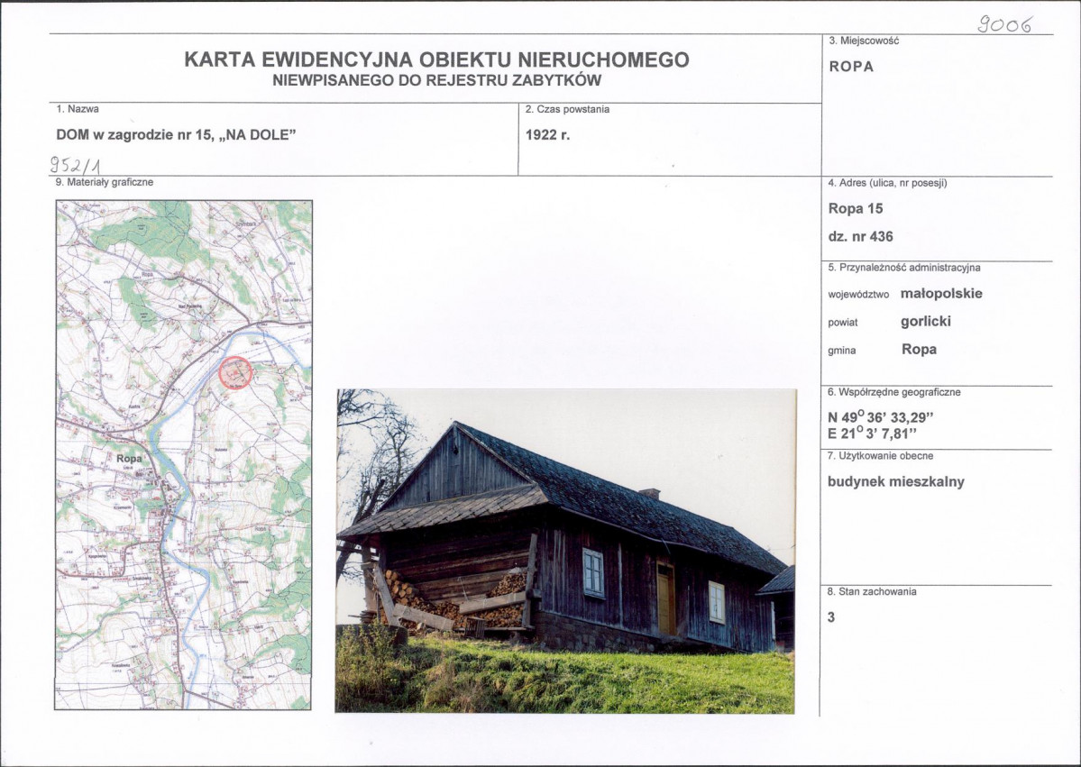Click the '2. Czas powstania' label
The width and height of the screenshot is (1081, 767).
[567, 110]
